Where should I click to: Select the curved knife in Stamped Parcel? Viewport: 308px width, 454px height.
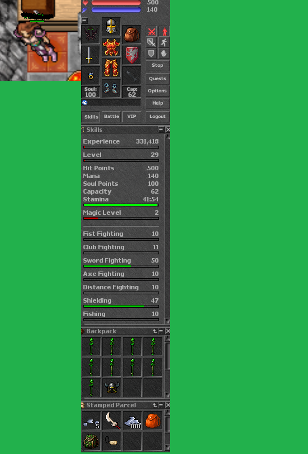point(112,421)
